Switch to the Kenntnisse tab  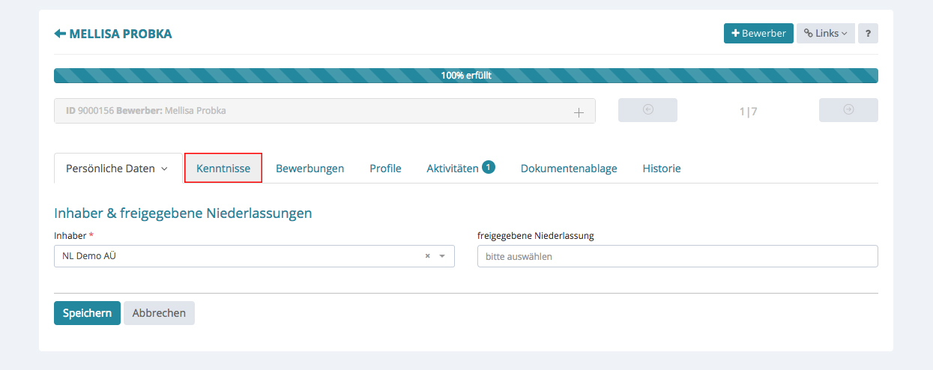(x=223, y=169)
